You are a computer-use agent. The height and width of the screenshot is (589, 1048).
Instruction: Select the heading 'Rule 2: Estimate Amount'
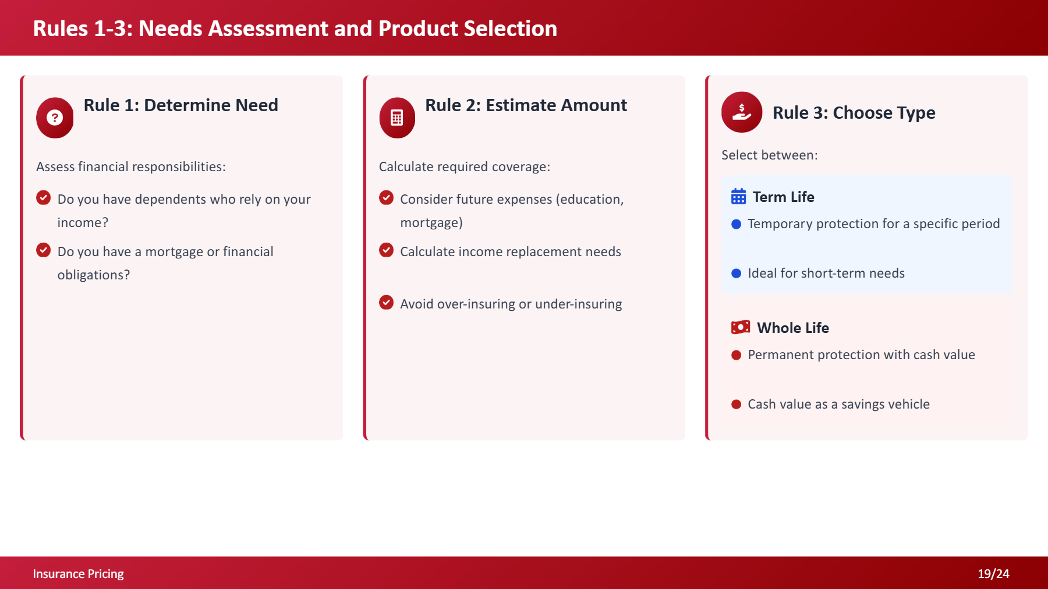click(x=526, y=105)
